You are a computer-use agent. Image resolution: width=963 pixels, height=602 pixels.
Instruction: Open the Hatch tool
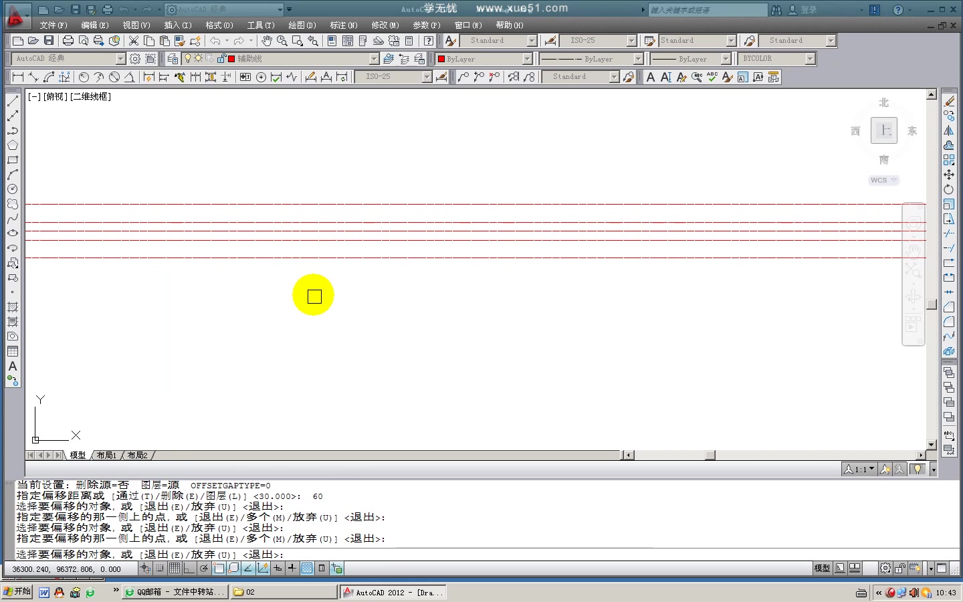(x=12, y=307)
